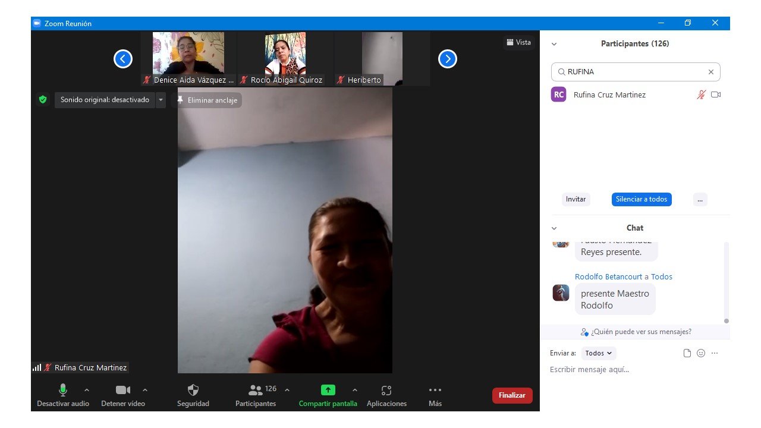Click the red Finalizar button

pyautogui.click(x=512, y=395)
